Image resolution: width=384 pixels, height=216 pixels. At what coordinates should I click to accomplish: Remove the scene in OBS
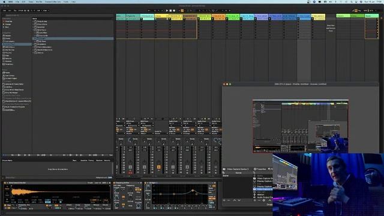point(229,200)
